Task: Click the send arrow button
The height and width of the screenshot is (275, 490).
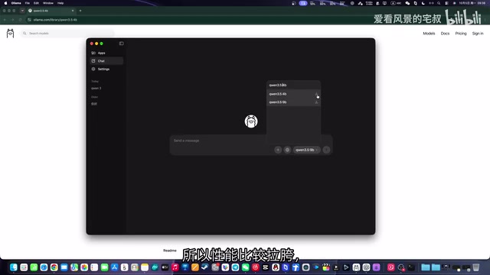Action: [x=326, y=150]
